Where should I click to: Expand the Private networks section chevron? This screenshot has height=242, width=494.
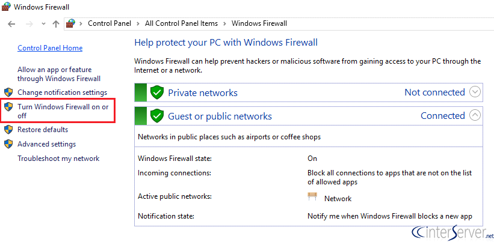475,92
